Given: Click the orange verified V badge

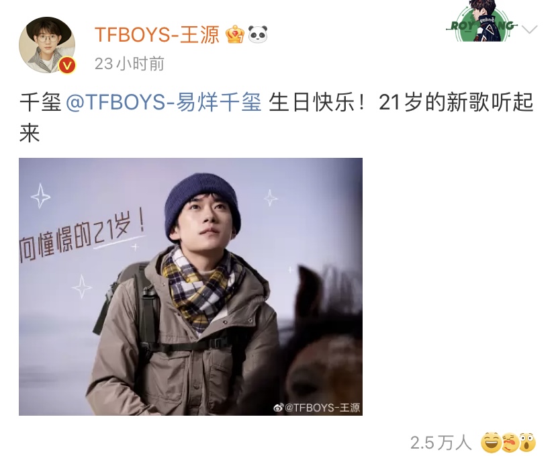Looking at the screenshot, I should [66, 65].
